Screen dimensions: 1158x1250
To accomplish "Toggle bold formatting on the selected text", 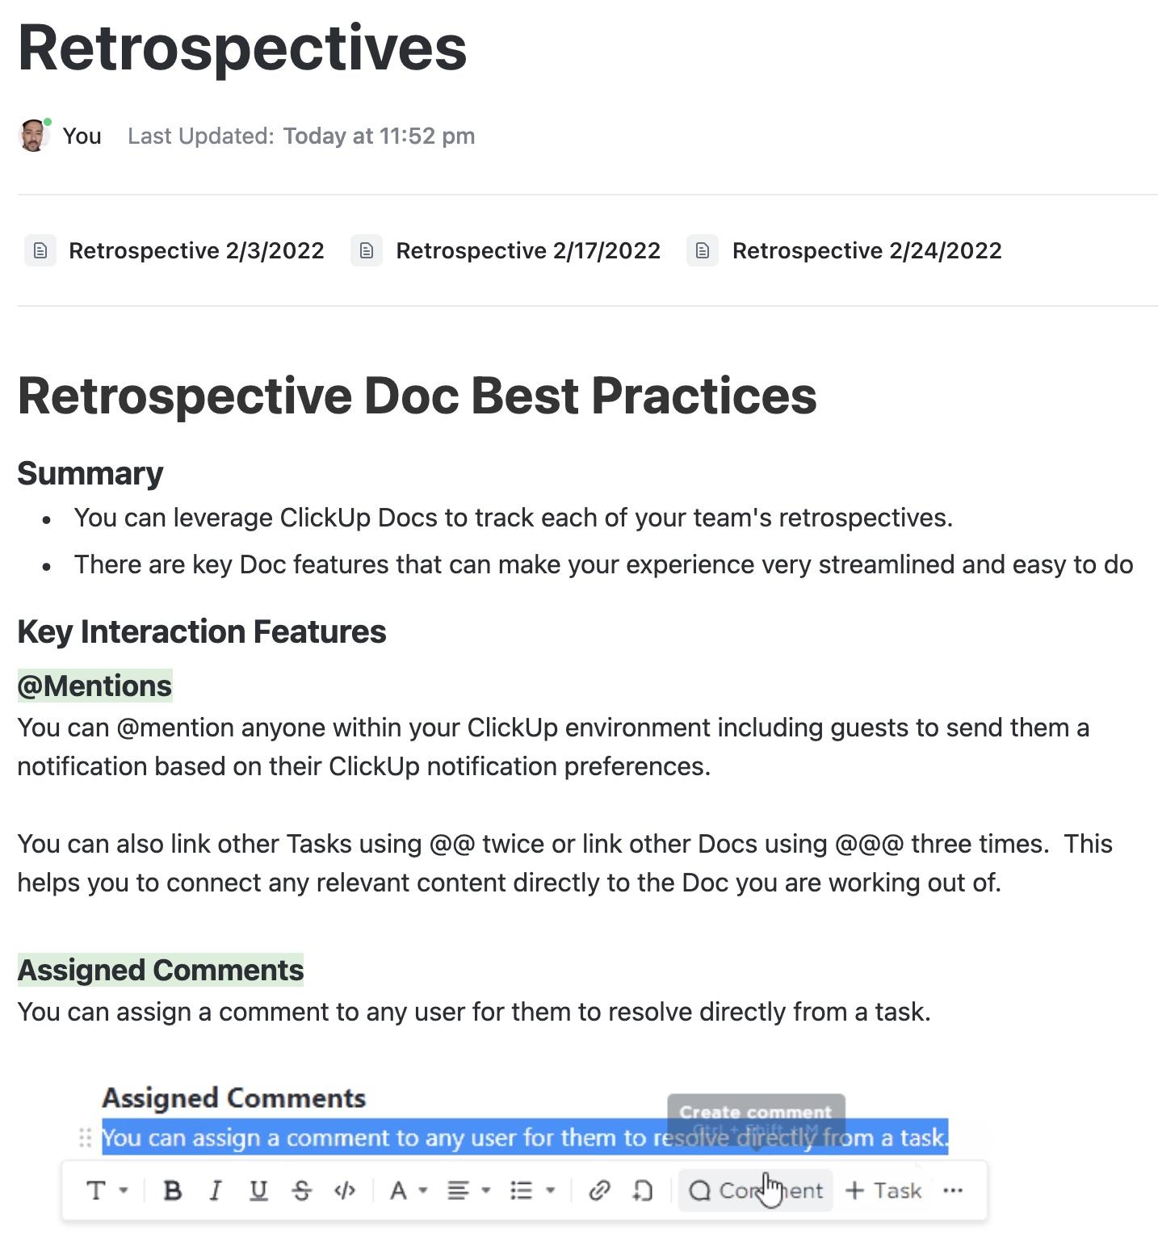I will 174,1189.
